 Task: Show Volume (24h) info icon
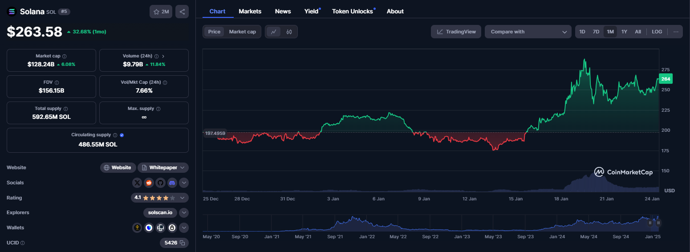(x=156, y=57)
